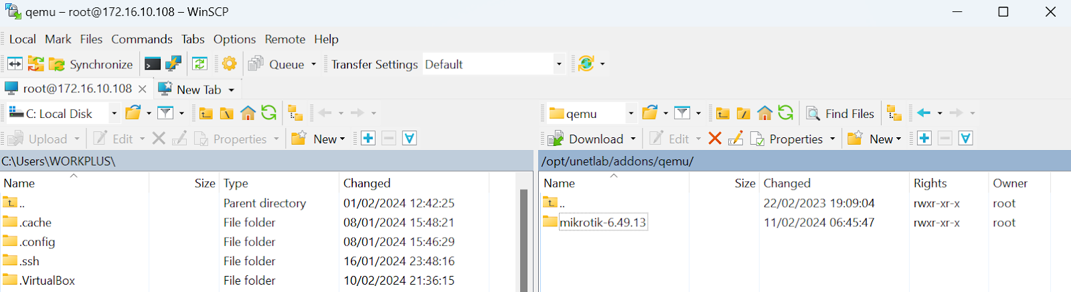Go to local root directory icon
The height and width of the screenshot is (292, 1071).
pos(227,113)
